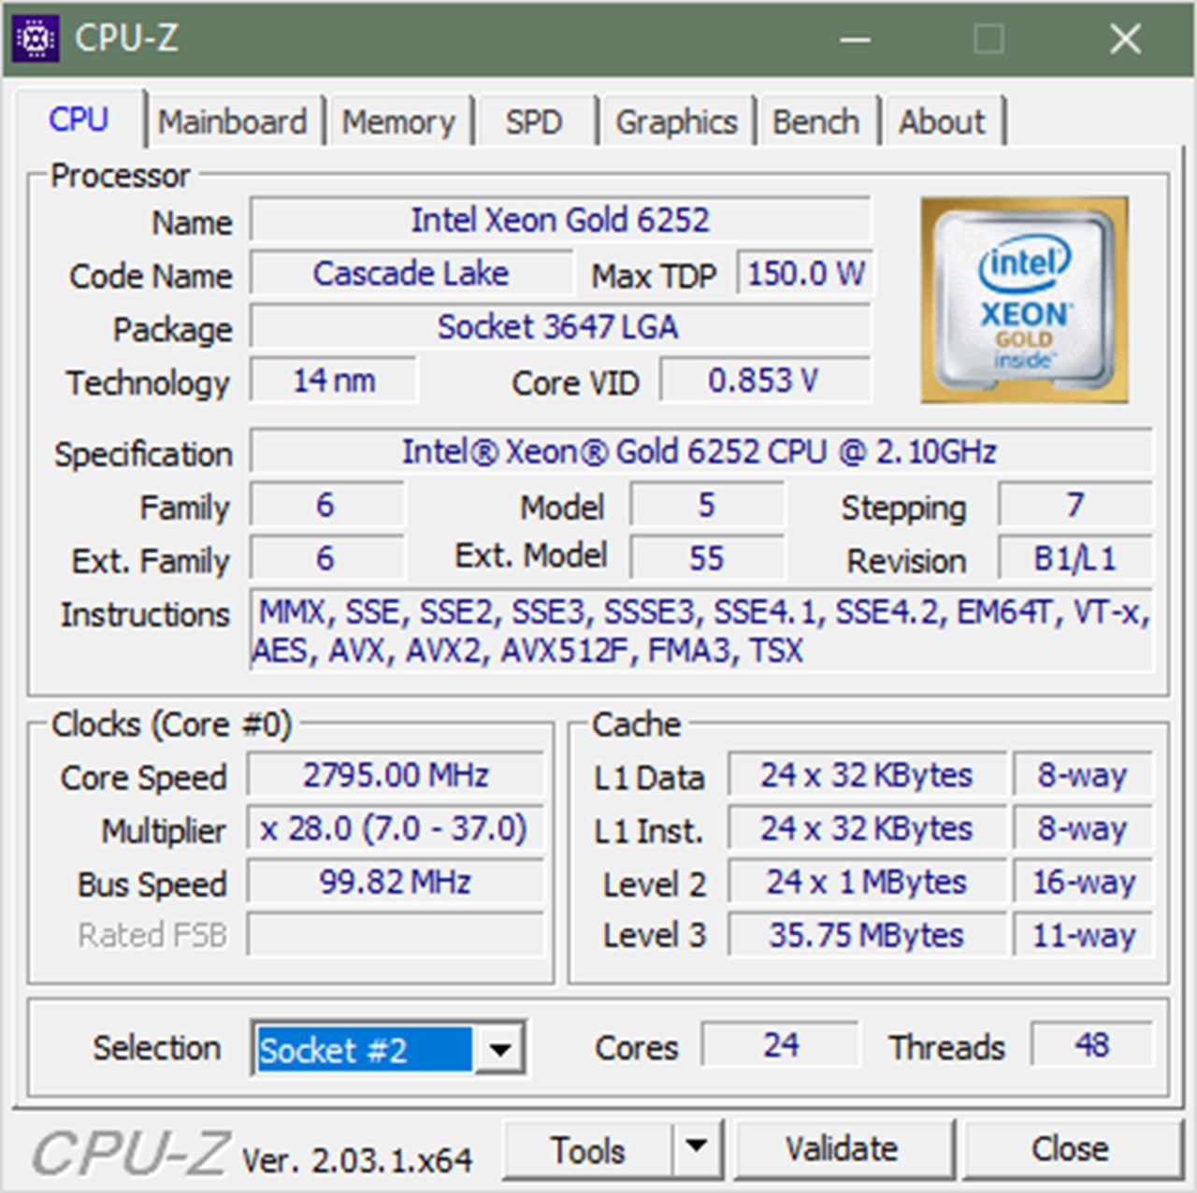
Task: Click the Cores value 24
Action: tap(781, 1044)
